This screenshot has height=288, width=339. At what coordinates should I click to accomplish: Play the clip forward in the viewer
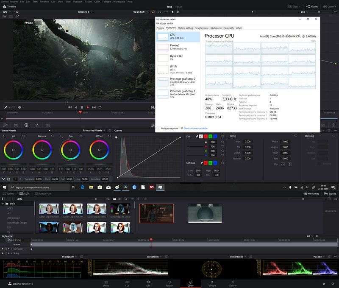(88, 107)
